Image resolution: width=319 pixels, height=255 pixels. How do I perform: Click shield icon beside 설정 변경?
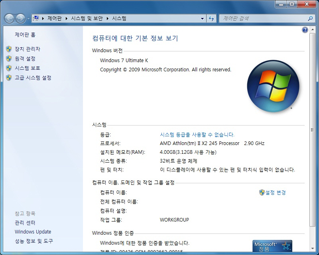click(x=262, y=192)
